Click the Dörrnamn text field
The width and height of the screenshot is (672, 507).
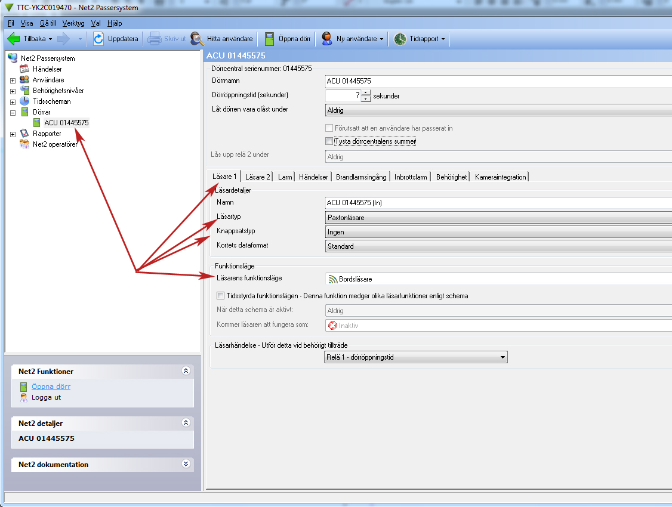[x=498, y=81]
